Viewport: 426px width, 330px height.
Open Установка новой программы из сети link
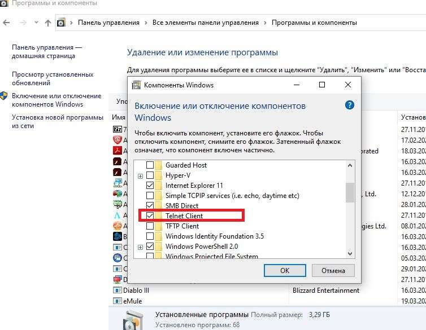pyautogui.click(x=57, y=121)
